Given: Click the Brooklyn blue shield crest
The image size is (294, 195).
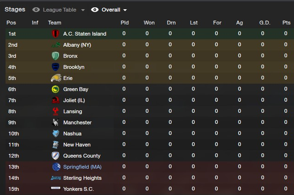Looking at the screenshot, I should pyautogui.click(x=55, y=67).
